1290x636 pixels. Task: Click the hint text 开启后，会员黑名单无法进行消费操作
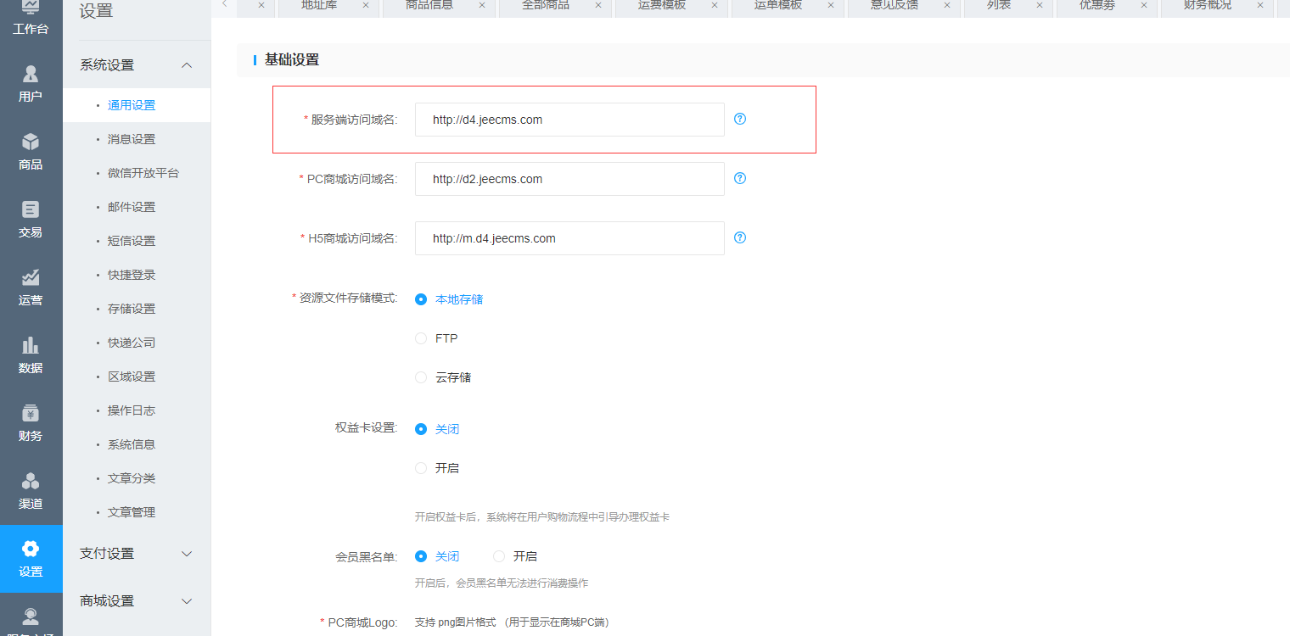pos(502,583)
